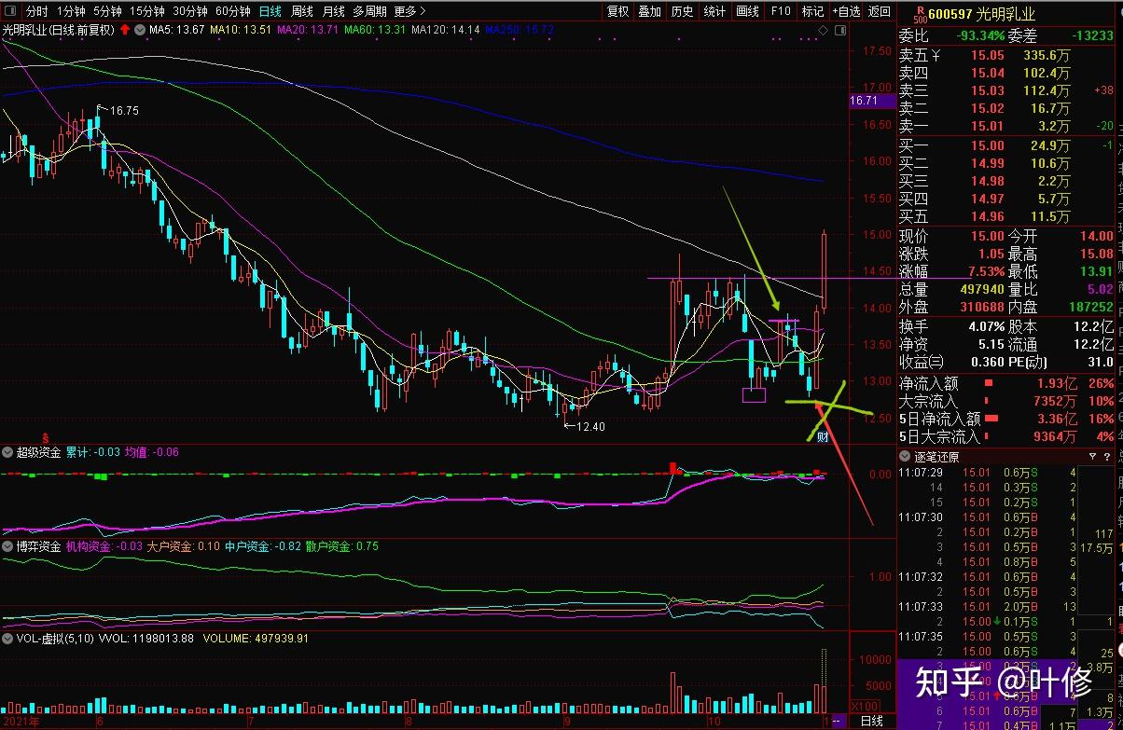Click the 逐笔还原 panel circle icon

[x=905, y=457]
